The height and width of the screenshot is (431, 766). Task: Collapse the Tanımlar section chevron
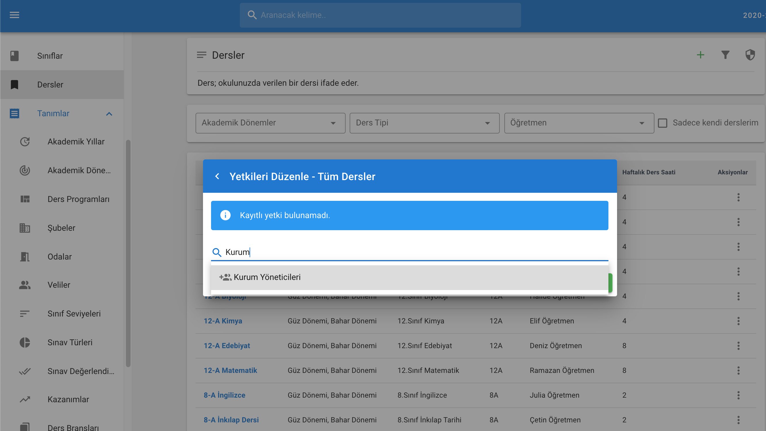coord(109,114)
